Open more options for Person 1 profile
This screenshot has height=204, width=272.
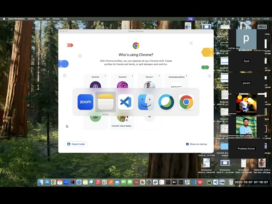pyautogui.click(x=159, y=76)
